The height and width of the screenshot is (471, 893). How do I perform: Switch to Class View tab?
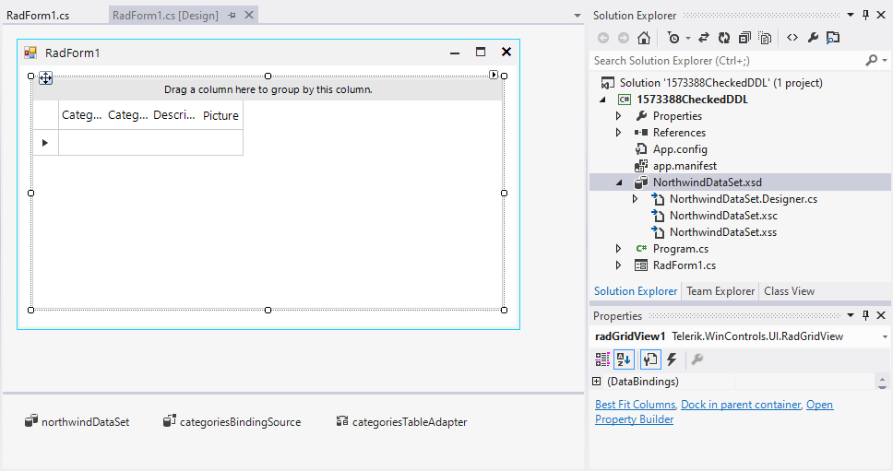(x=789, y=291)
